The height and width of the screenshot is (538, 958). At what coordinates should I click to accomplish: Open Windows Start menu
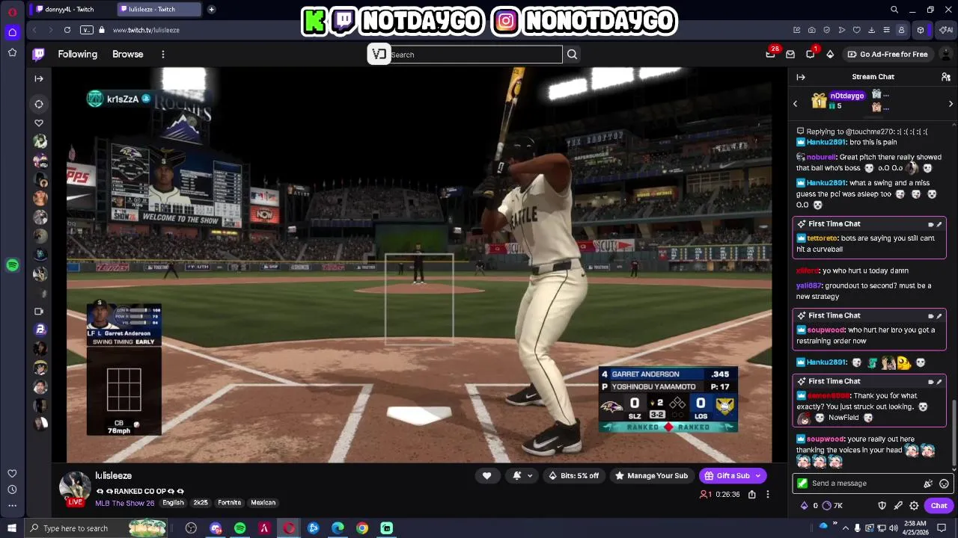click(x=12, y=528)
